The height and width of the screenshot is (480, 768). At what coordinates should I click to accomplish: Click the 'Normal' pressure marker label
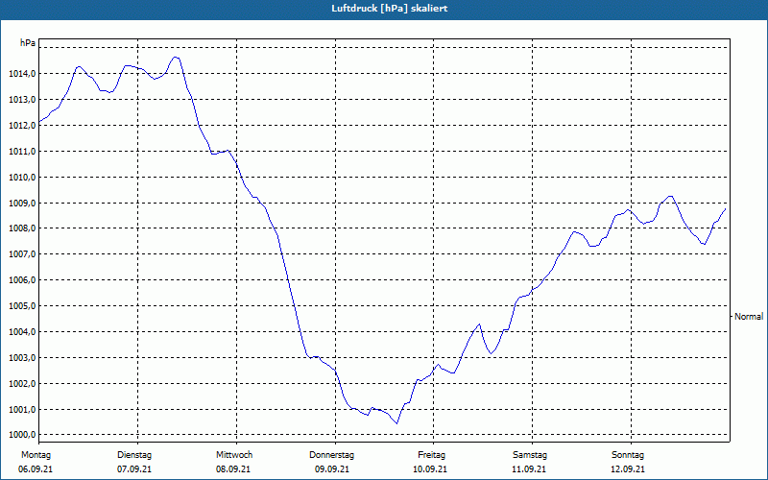(749, 317)
